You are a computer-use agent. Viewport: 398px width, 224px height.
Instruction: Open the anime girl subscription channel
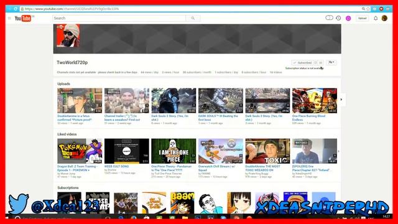[x=239, y=203]
